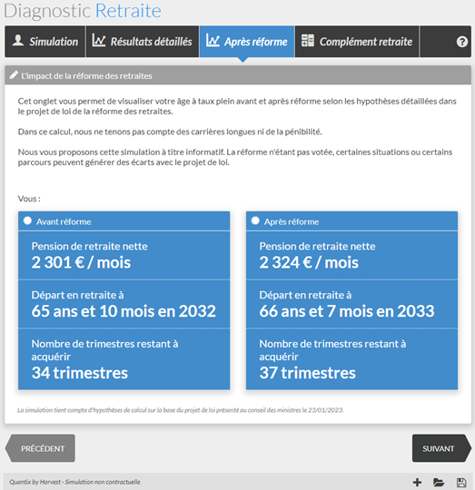Click the help question mark icon
The width and height of the screenshot is (475, 490).
(x=462, y=42)
